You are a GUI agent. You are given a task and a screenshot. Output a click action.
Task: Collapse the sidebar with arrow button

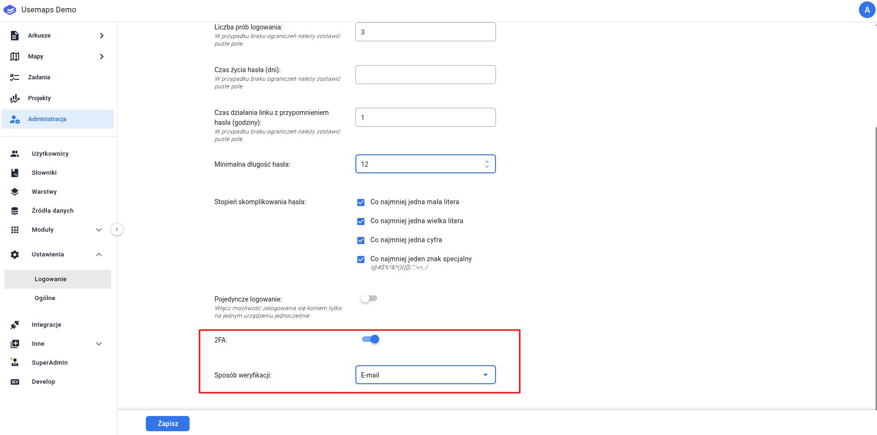(x=117, y=229)
